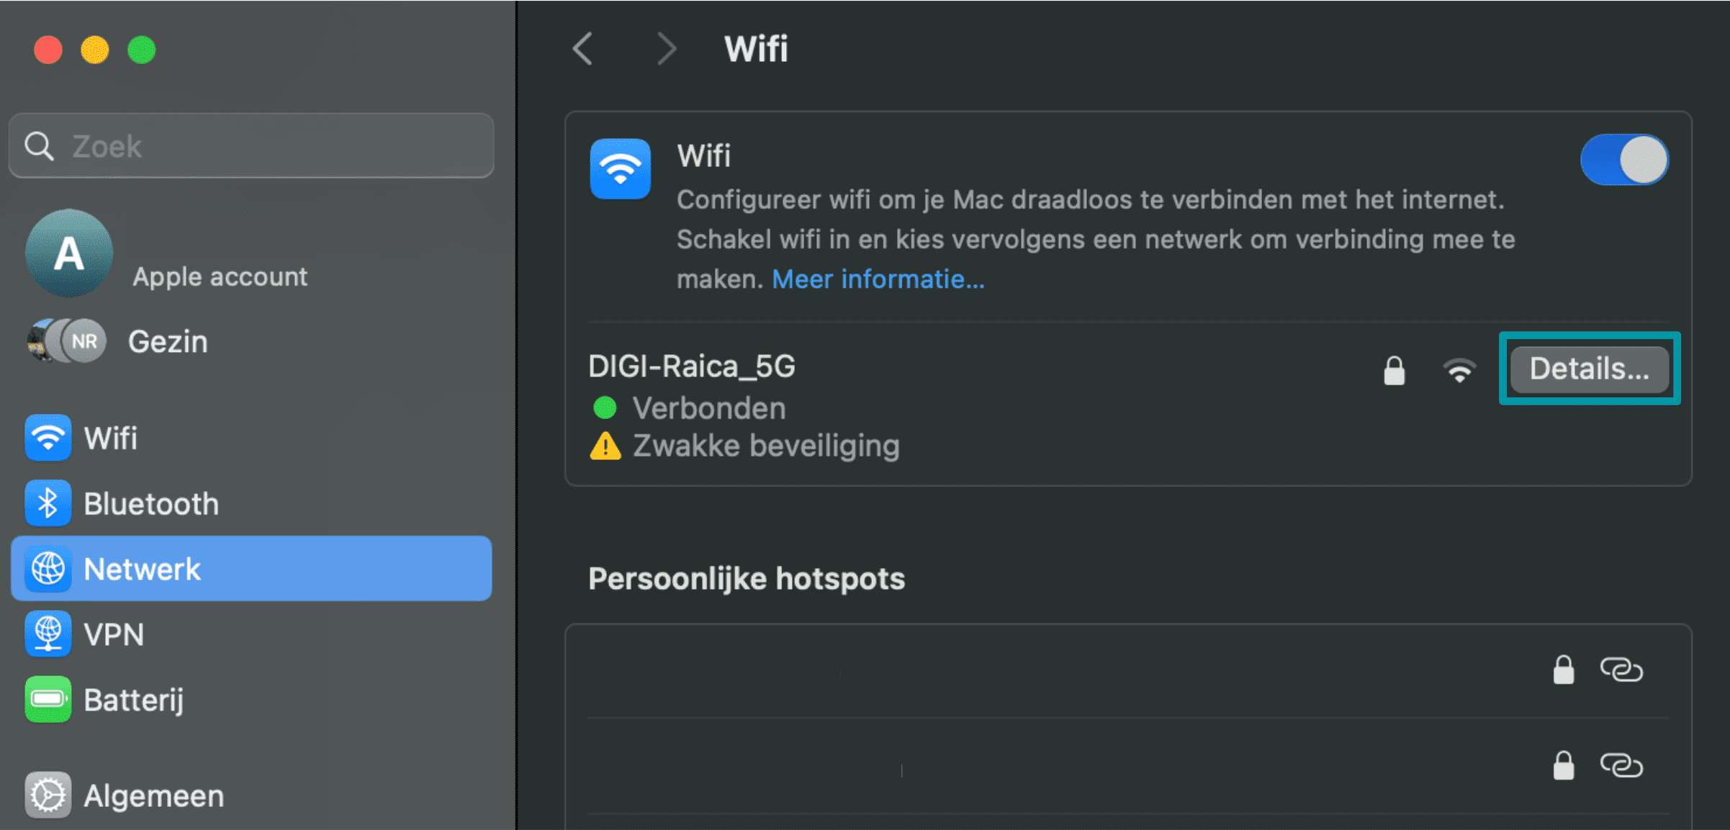1730x830 pixels.
Task: Click the VPN globe icon in the sidebar
Action: tap(47, 634)
